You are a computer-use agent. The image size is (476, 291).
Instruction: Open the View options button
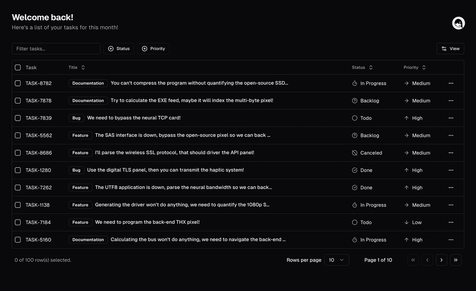click(450, 48)
